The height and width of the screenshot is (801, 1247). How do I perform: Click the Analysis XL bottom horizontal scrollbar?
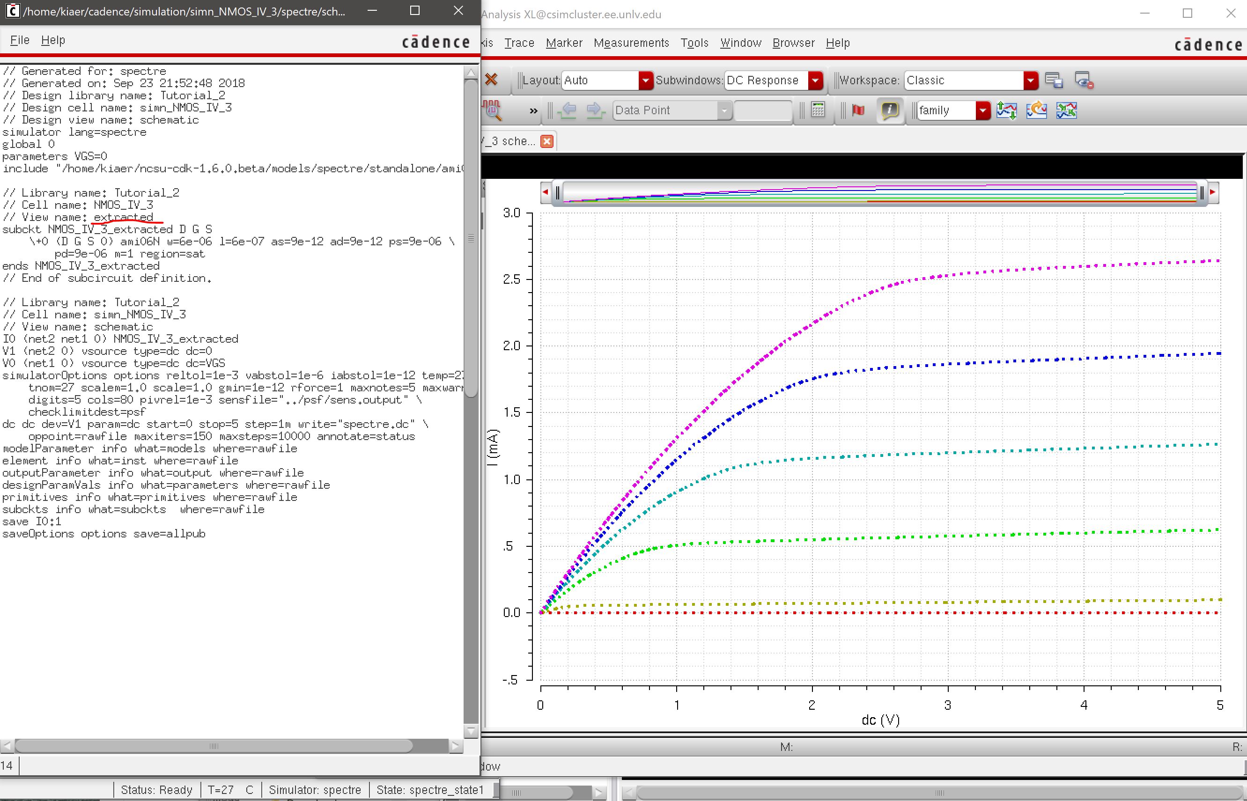point(939,793)
